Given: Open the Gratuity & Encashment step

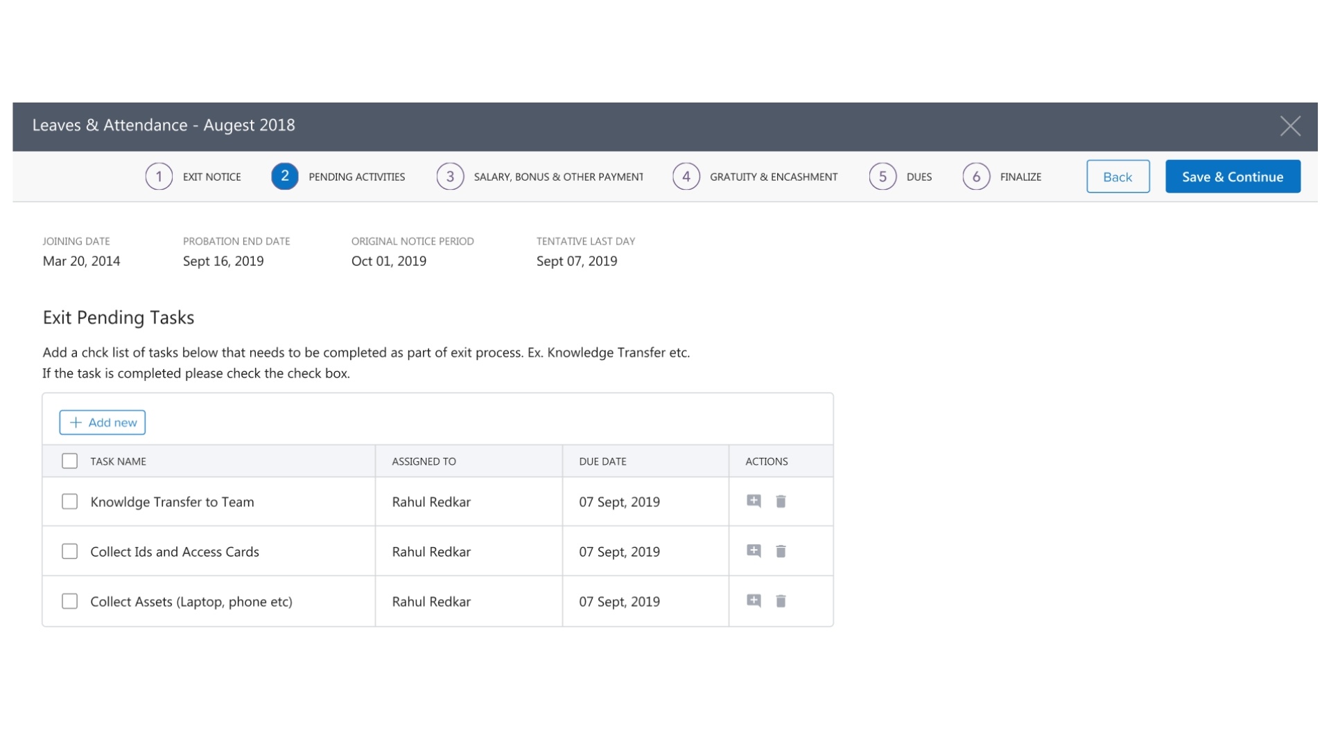Looking at the screenshot, I should click(686, 177).
